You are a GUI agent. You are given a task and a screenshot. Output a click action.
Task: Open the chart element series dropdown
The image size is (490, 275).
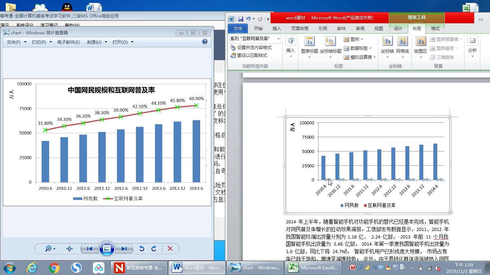tap(278, 39)
